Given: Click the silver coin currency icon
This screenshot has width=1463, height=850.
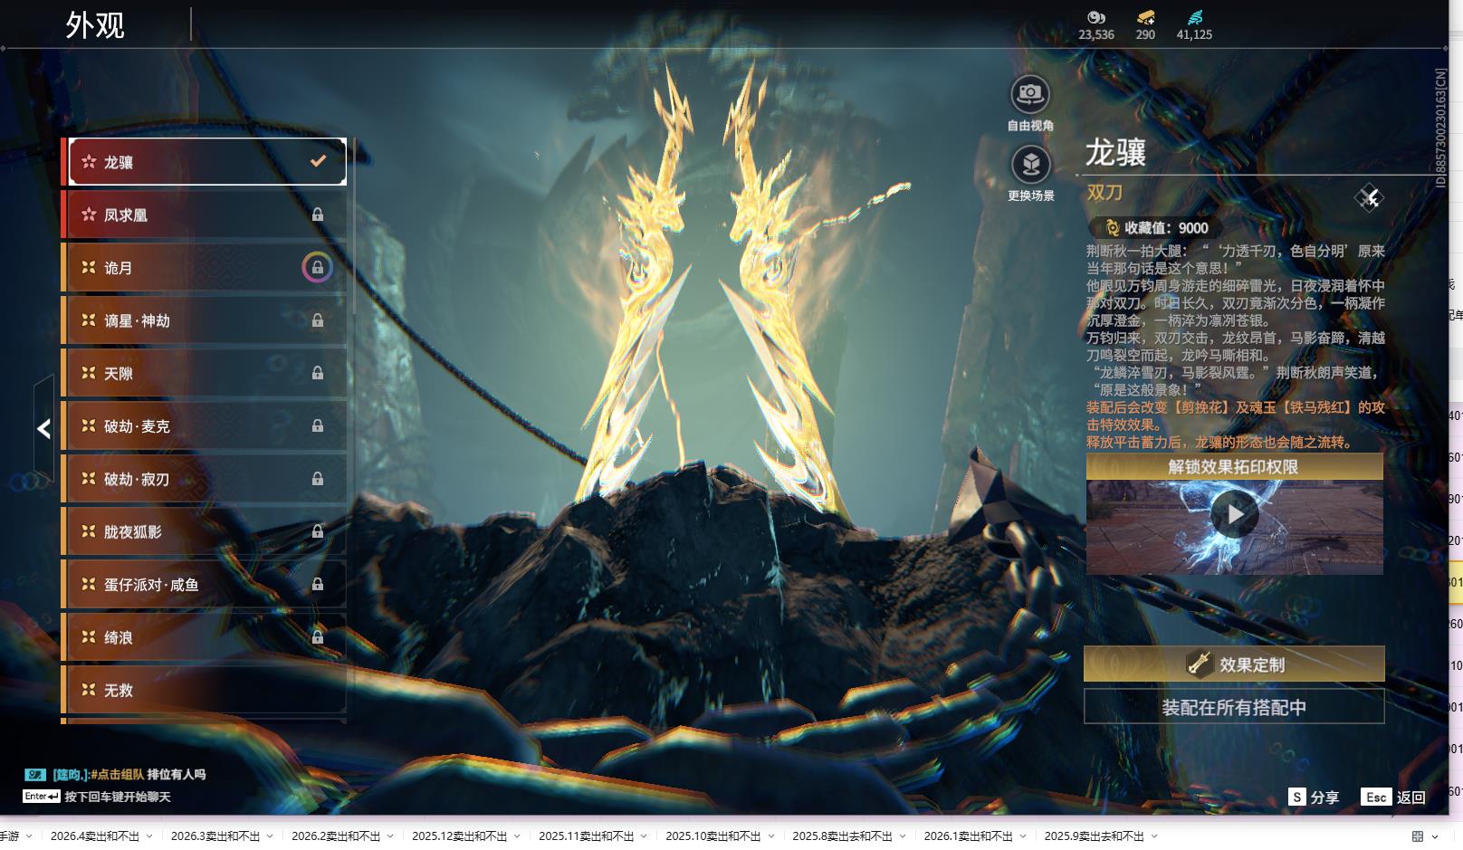Looking at the screenshot, I should pos(1095,17).
